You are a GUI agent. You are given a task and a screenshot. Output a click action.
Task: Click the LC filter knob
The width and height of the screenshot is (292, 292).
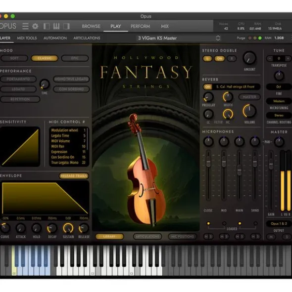pyautogui.click(x=208, y=114)
